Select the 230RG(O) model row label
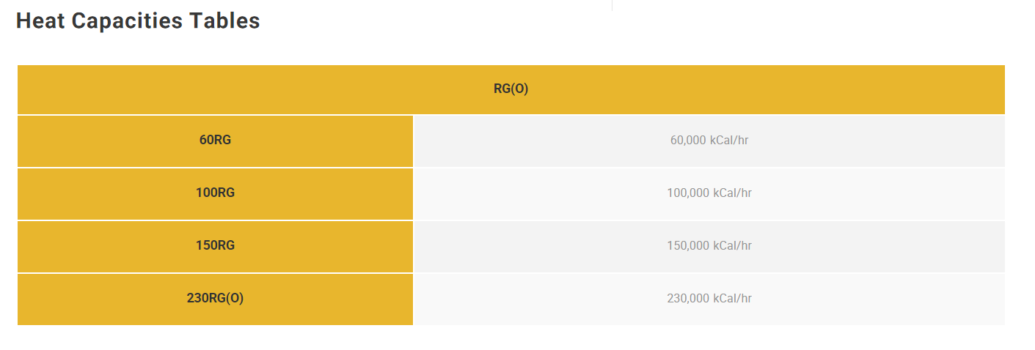This screenshot has height=350, width=1035. point(215,299)
